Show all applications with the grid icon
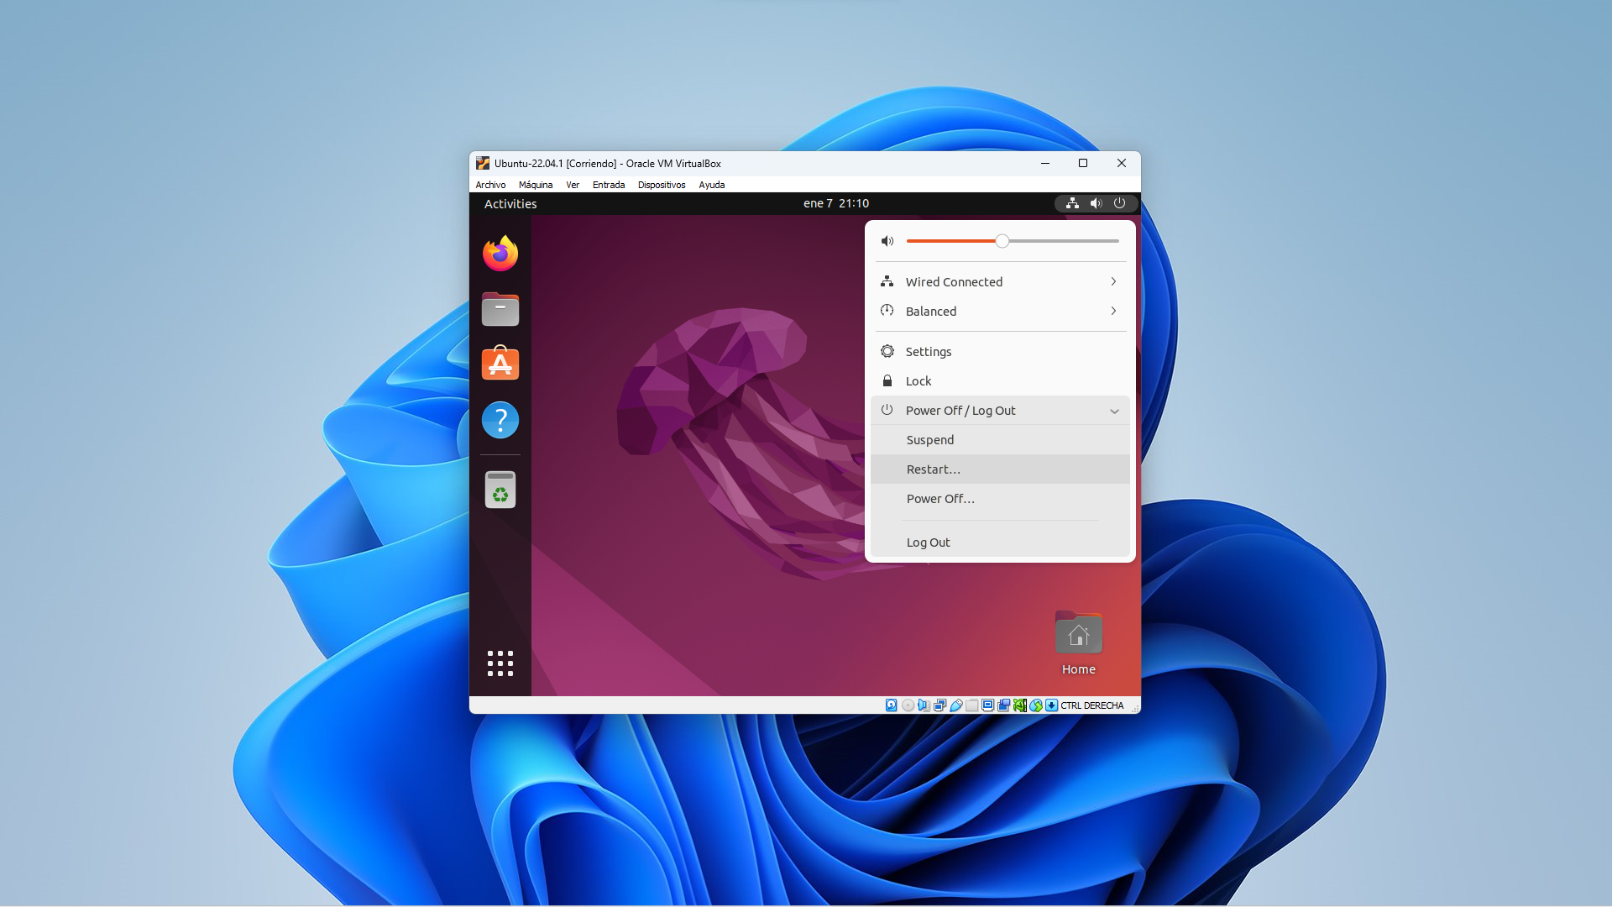1612x907 pixels. point(500,663)
